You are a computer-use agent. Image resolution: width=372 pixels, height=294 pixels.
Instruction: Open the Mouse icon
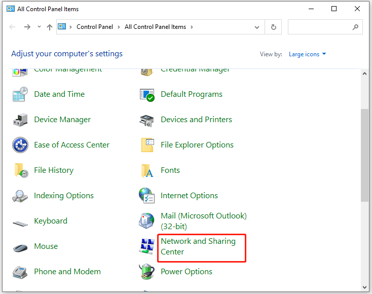(20, 247)
